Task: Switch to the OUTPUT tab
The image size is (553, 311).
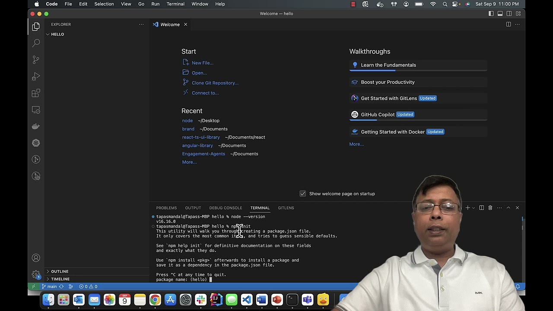Action: pos(193,208)
